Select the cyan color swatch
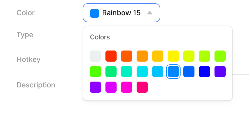The width and height of the screenshot is (249, 116). [x=142, y=72]
